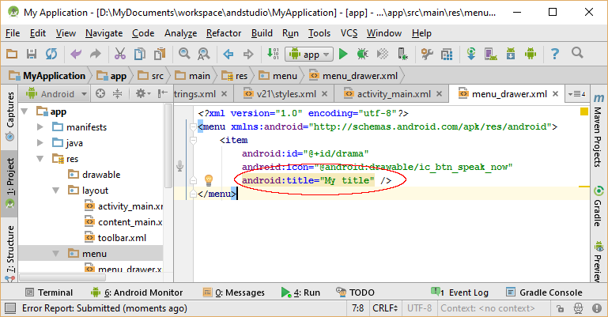The width and height of the screenshot is (608, 317).
Task: Fold the menu tag in the editor gutter
Action: [x=193, y=126]
